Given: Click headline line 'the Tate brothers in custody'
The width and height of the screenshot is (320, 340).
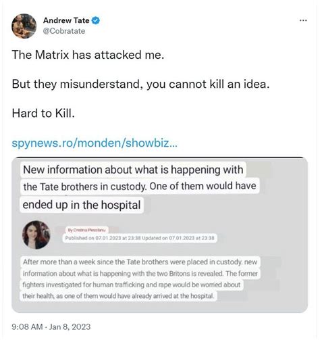Looking at the screenshot, I should [140, 187].
